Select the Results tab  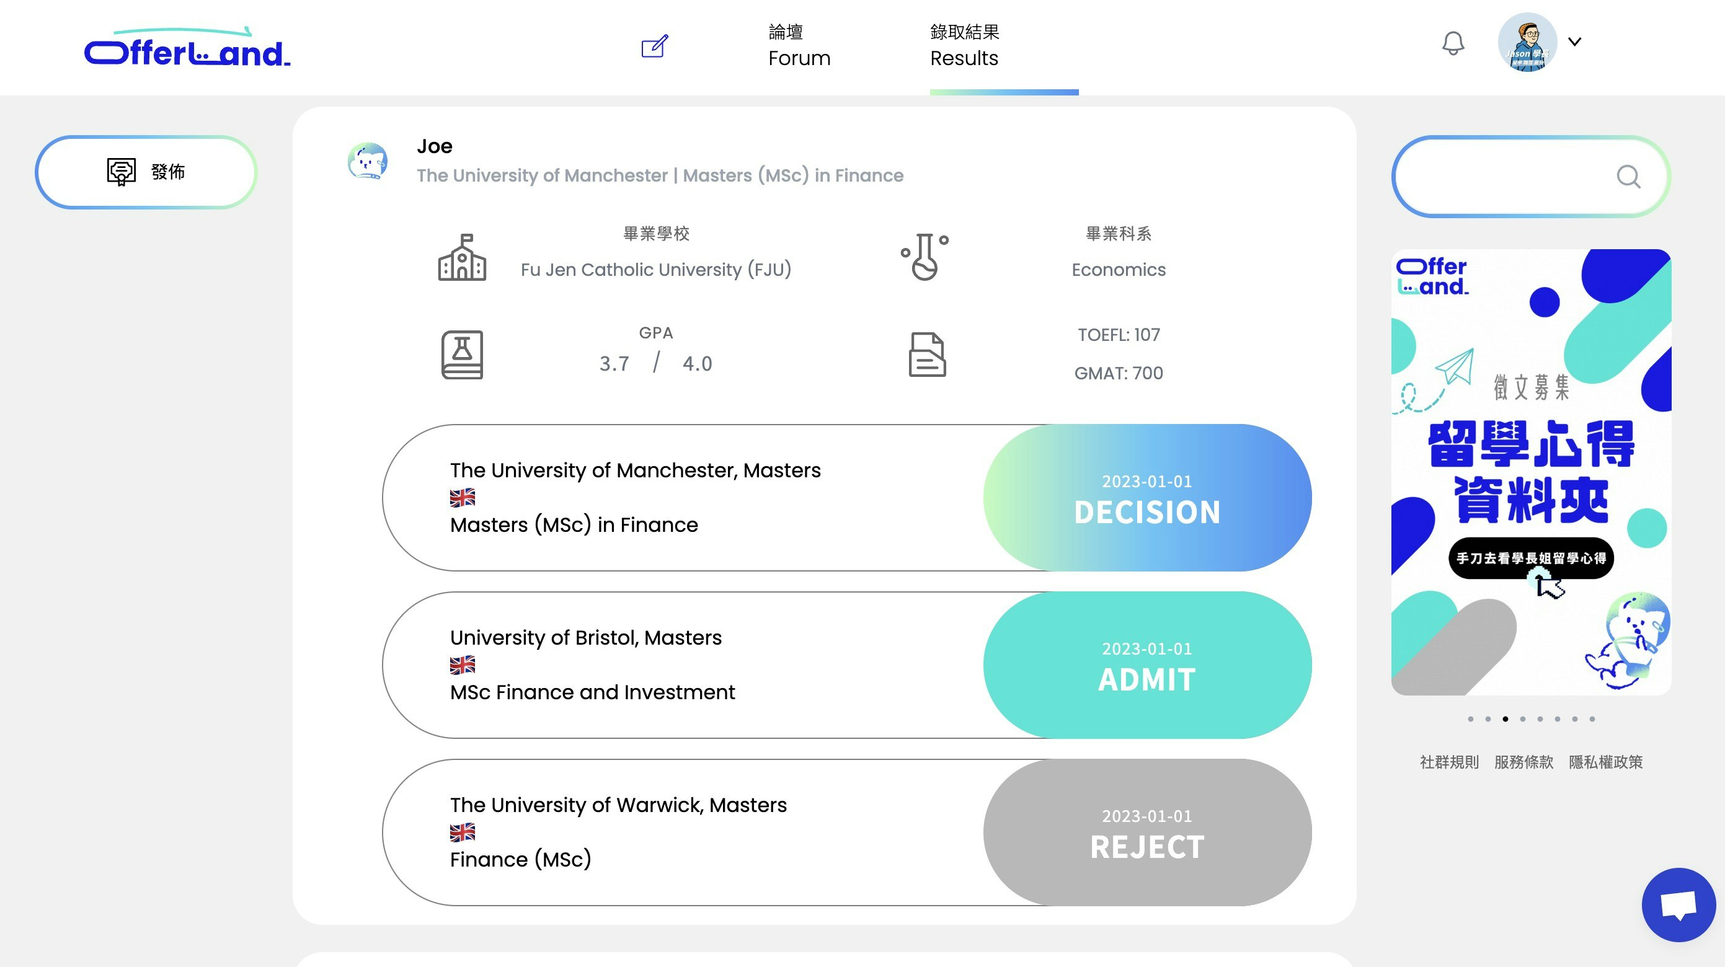click(x=964, y=45)
